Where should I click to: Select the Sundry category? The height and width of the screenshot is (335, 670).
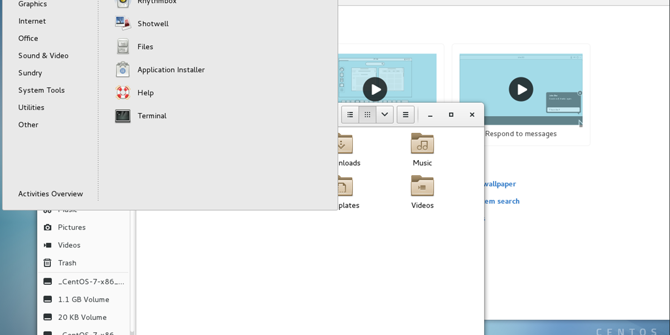30,73
